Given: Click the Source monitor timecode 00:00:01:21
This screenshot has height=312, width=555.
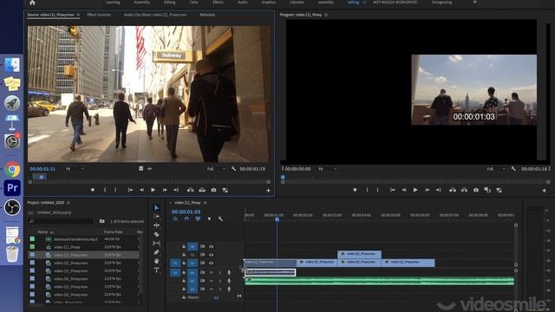Looking at the screenshot, I should pos(42,169).
